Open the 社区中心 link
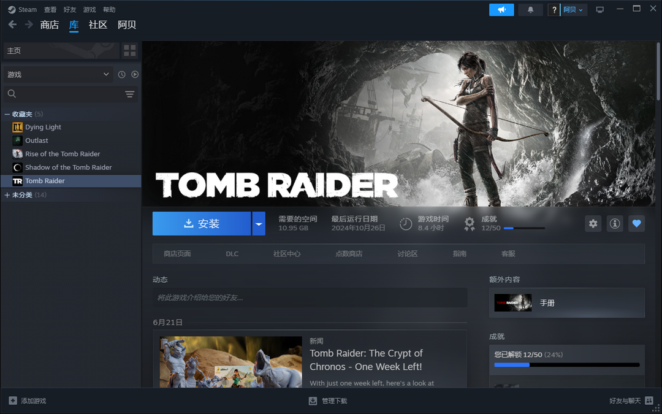 [287, 254]
